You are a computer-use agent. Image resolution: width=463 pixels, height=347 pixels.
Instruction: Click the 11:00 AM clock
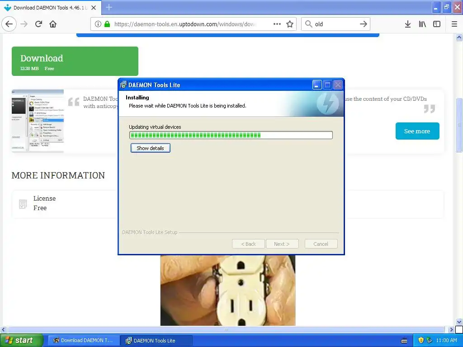[x=446, y=341]
